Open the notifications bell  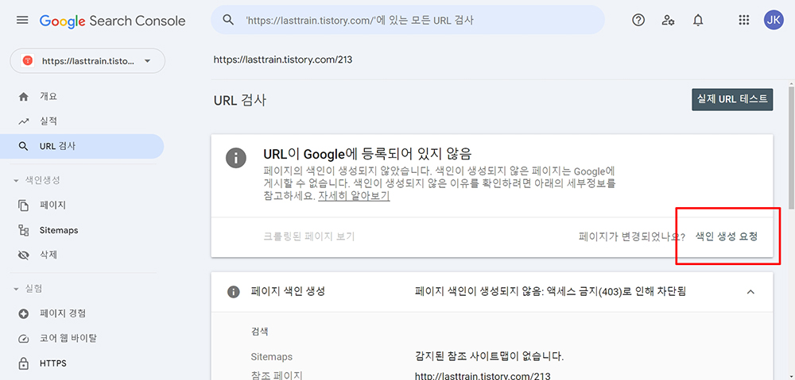[x=698, y=21]
